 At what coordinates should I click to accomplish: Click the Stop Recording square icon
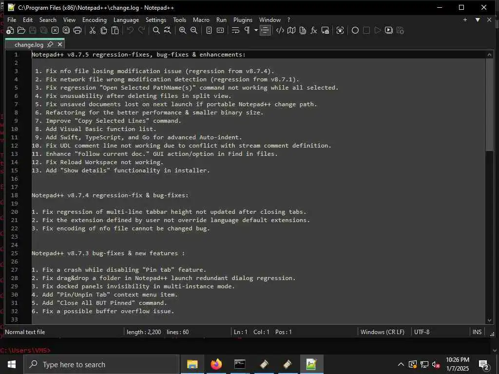(366, 31)
